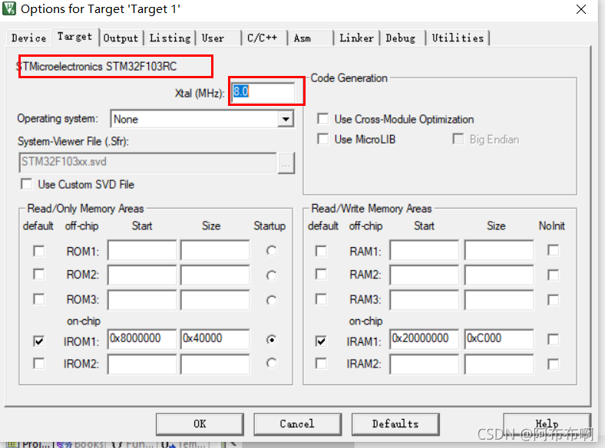Check Use Custom SVD File
The width and height of the screenshot is (605, 448).
pos(27,184)
